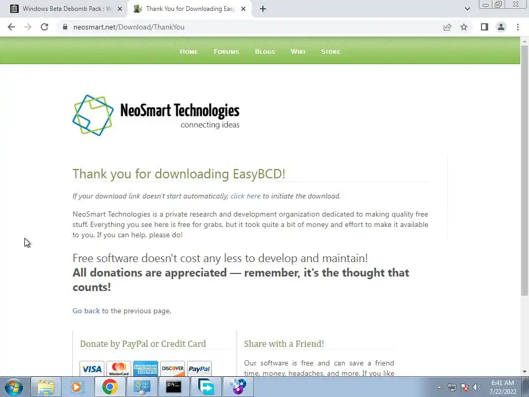Share this page via share icon
The width and height of the screenshot is (529, 397).
pyautogui.click(x=447, y=27)
